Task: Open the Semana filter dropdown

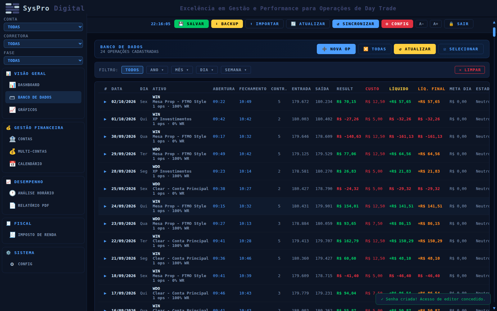Action: (236, 70)
